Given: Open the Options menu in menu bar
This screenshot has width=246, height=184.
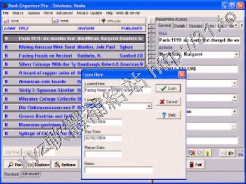Looking at the screenshot, I should tap(34, 13).
